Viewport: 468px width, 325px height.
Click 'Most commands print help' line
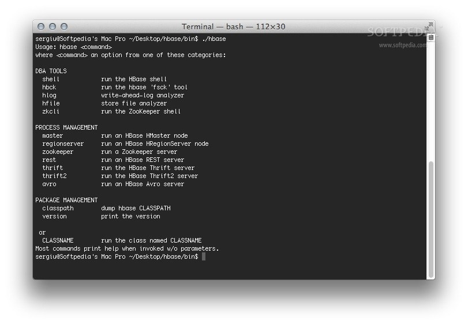tap(127, 248)
